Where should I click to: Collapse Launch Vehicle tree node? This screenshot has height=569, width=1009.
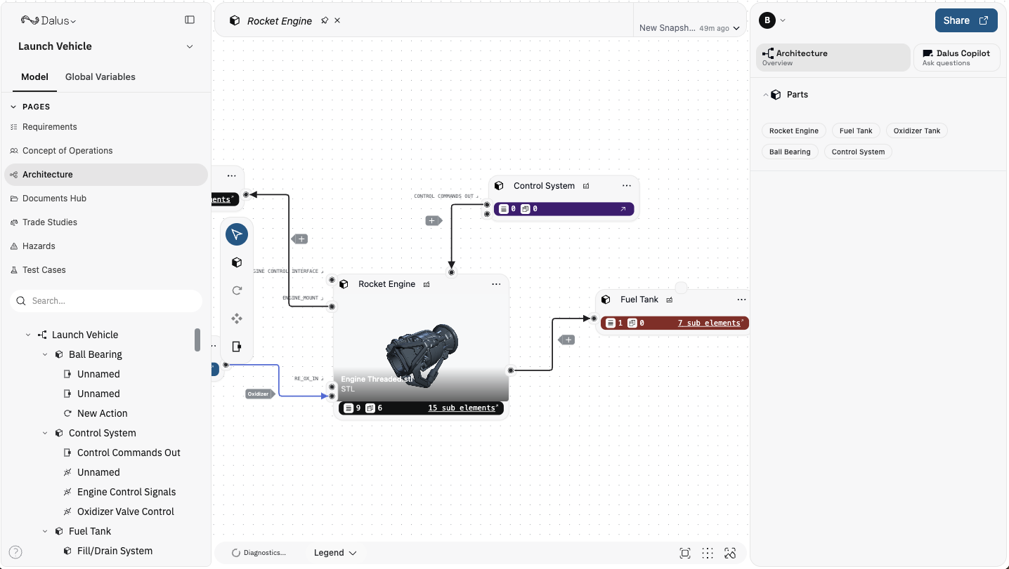28,335
